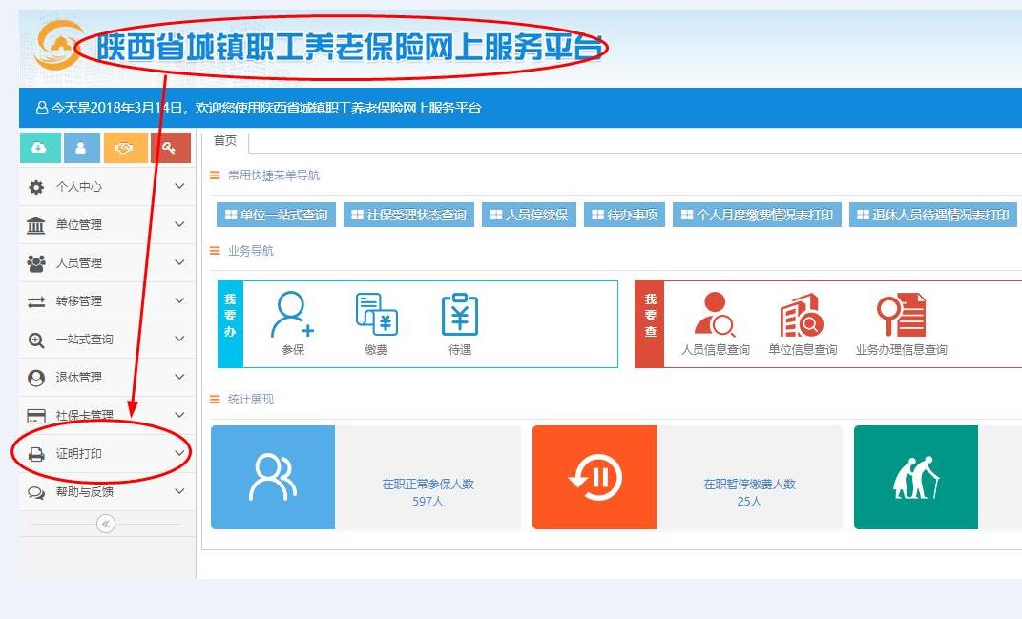Click the 待办事项 shortcut button

tap(624, 215)
